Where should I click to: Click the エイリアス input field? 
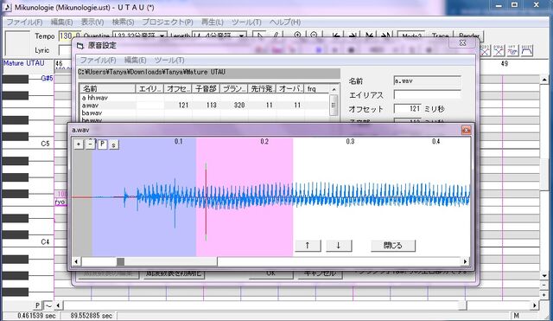[427, 94]
